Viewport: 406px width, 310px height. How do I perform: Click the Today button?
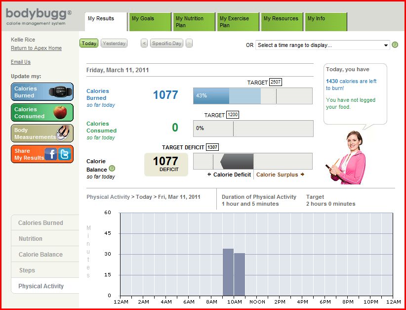[x=89, y=44]
